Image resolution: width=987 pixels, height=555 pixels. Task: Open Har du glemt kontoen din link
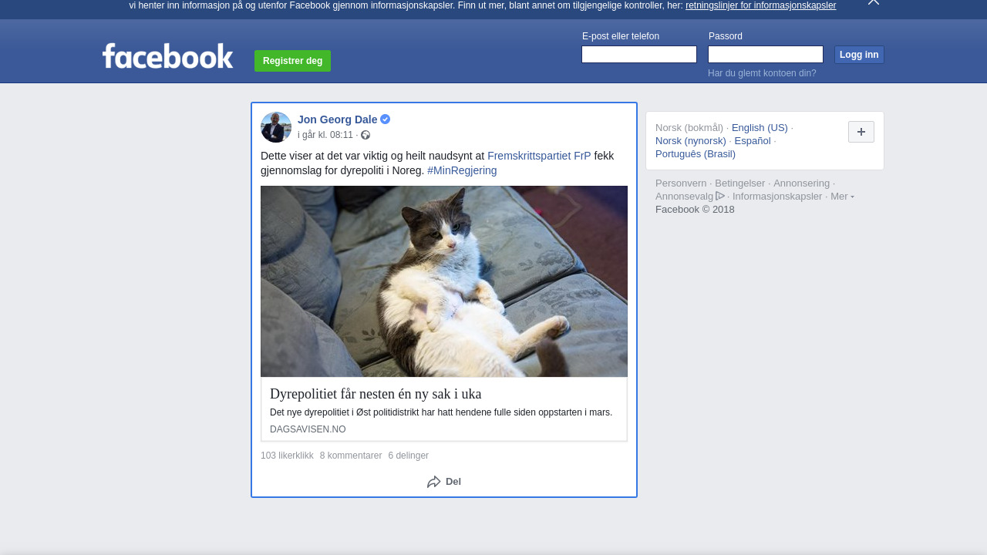coord(762,73)
